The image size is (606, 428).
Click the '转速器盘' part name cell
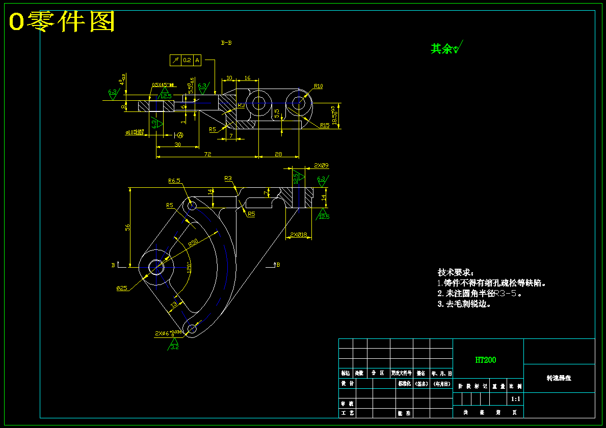tap(559, 378)
